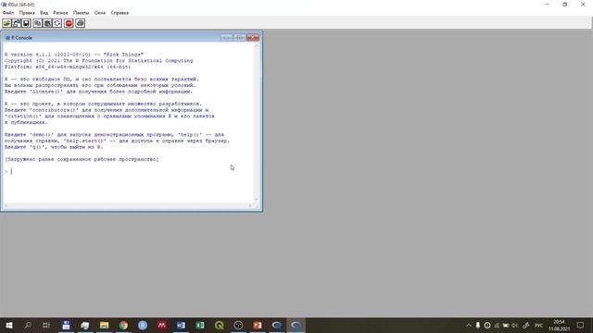Open the red Mendeley icon on taskbar
The width and height of the screenshot is (593, 333).
[162, 325]
